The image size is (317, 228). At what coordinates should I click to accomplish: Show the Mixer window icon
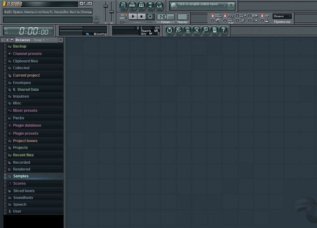coord(159,6)
